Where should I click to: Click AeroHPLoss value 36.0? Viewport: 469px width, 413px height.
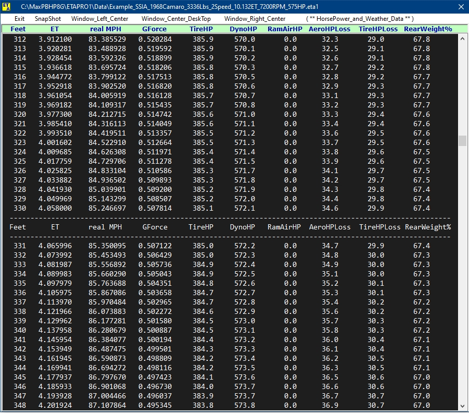pos(330,339)
